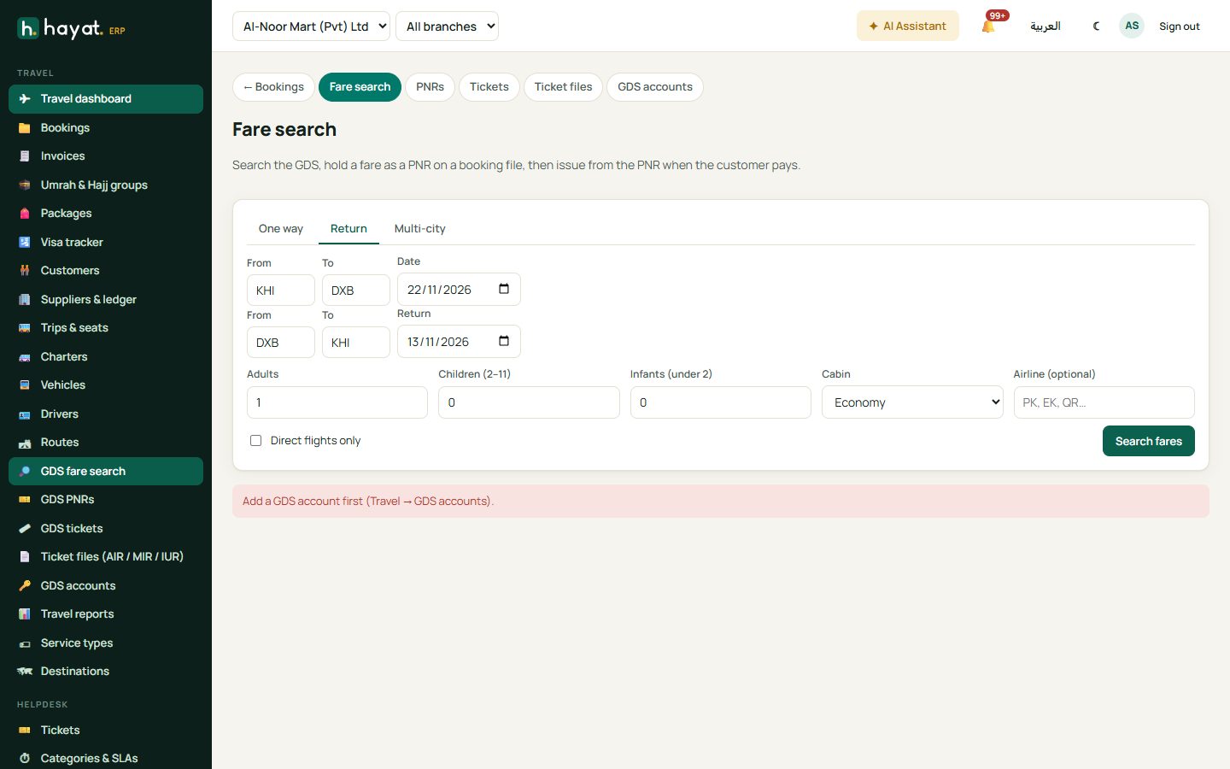
Task: Click the Routes icon in sidebar
Action: tap(25, 443)
